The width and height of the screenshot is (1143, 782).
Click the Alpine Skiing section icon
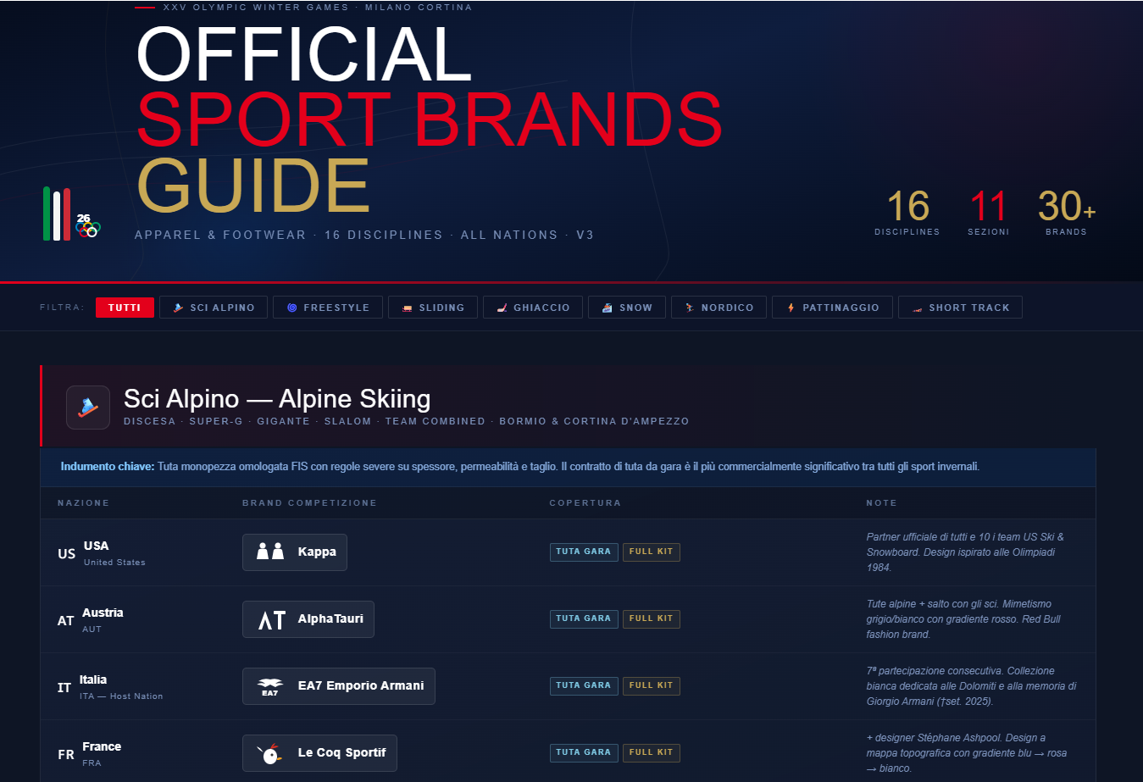click(x=88, y=408)
